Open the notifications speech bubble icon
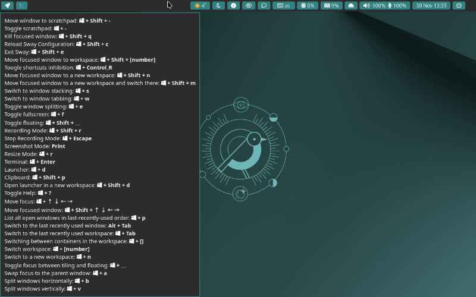 [264, 5]
